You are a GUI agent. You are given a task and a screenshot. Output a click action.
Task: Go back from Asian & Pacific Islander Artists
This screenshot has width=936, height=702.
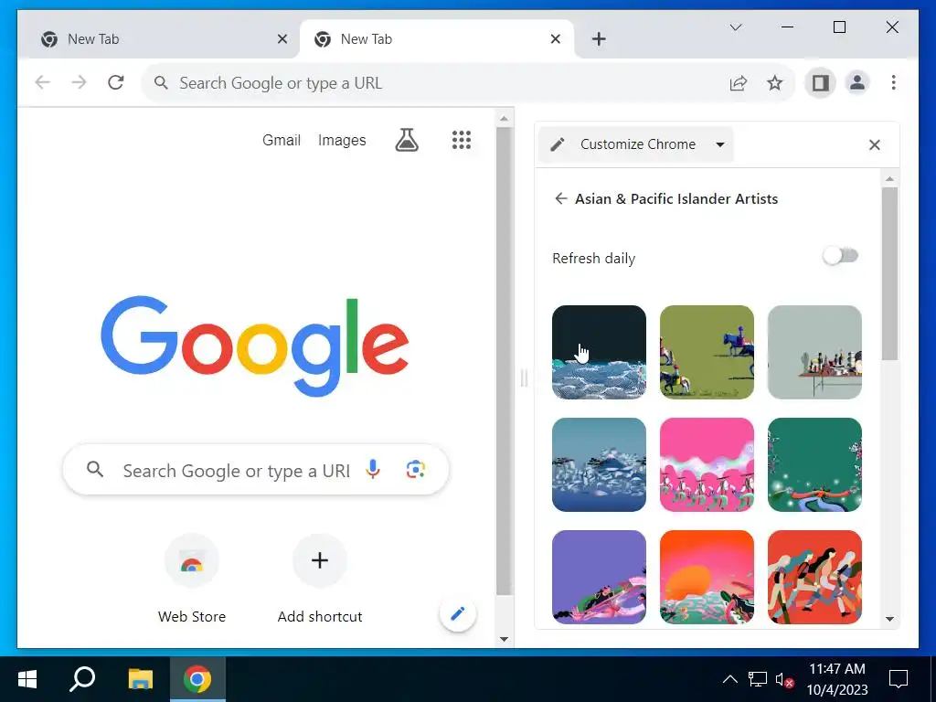[560, 198]
